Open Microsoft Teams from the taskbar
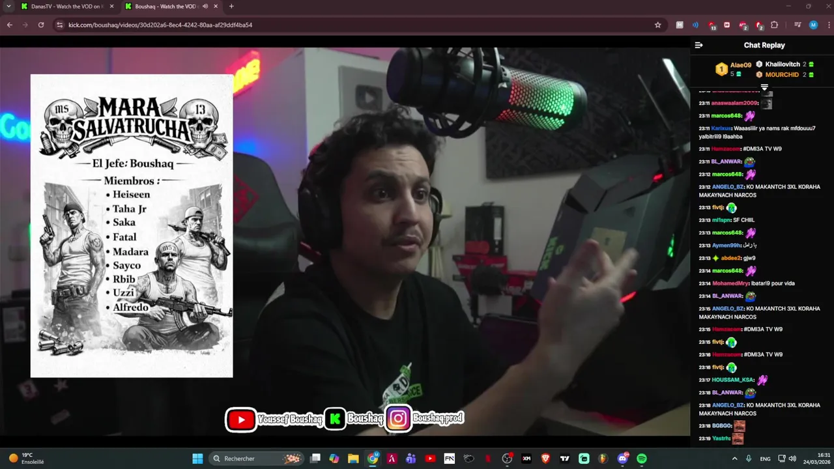The height and width of the screenshot is (469, 834). (411, 459)
